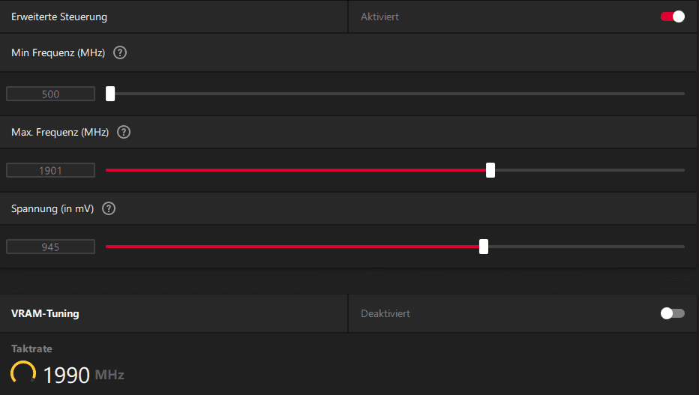699x395 pixels.
Task: Click the Max. Frequenz slider handle
Action: (x=490, y=170)
